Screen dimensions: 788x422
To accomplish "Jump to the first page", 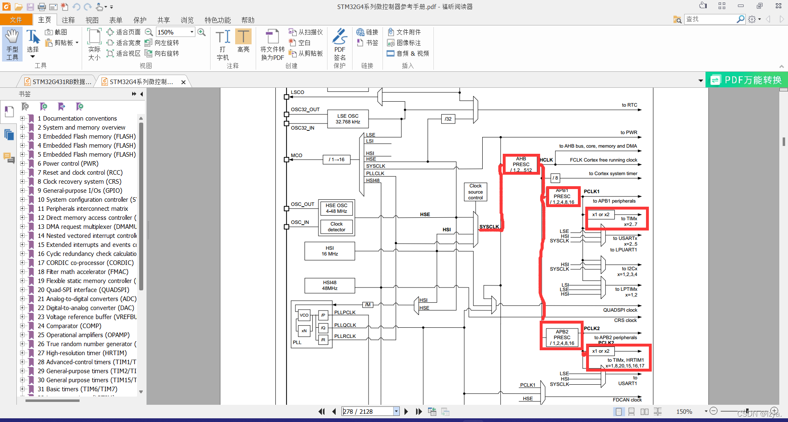I will (321, 411).
